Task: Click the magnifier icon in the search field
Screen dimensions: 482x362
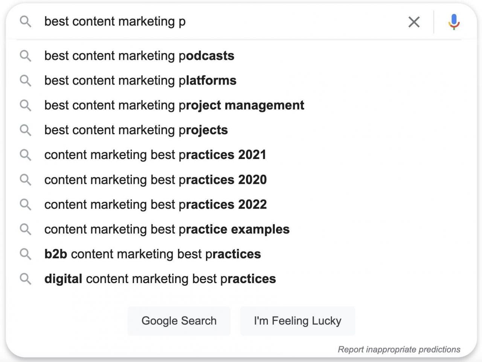Action: (25, 22)
